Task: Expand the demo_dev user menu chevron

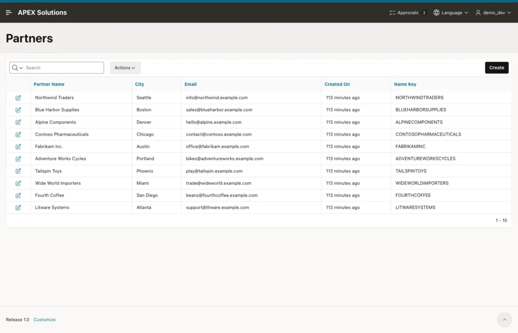Action: (509, 13)
